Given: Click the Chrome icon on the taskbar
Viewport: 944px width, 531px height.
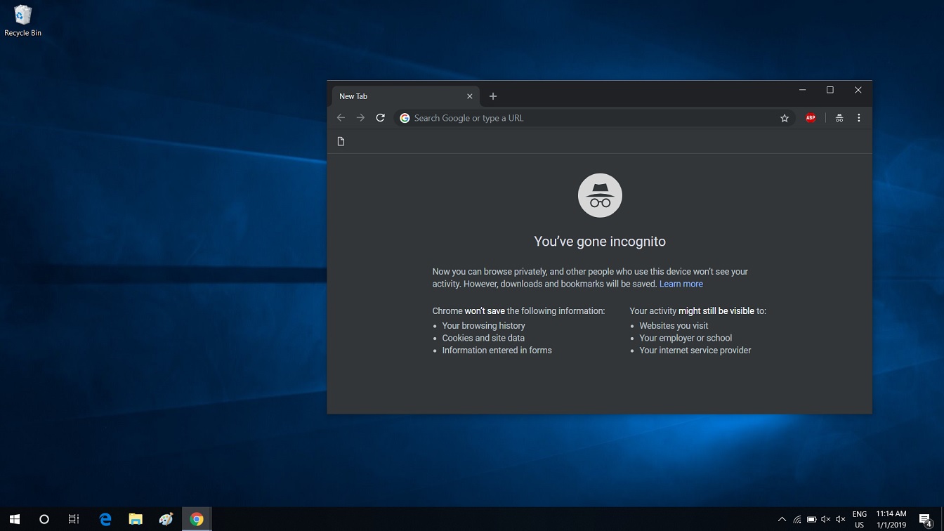Looking at the screenshot, I should [197, 519].
